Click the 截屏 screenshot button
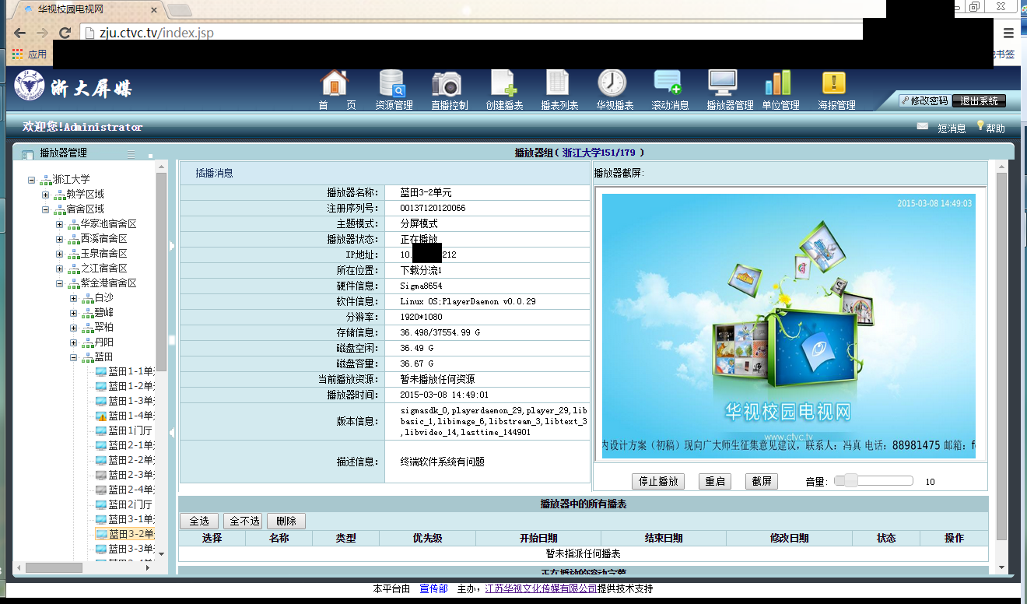The width and height of the screenshot is (1027, 604). coord(762,481)
